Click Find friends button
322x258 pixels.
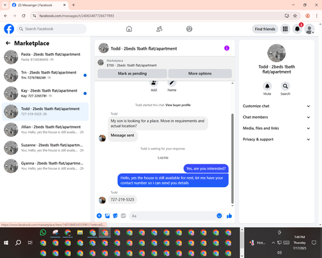(265, 29)
